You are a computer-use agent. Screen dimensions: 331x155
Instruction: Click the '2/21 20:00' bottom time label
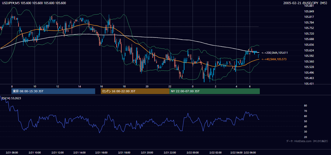tap(147, 152)
